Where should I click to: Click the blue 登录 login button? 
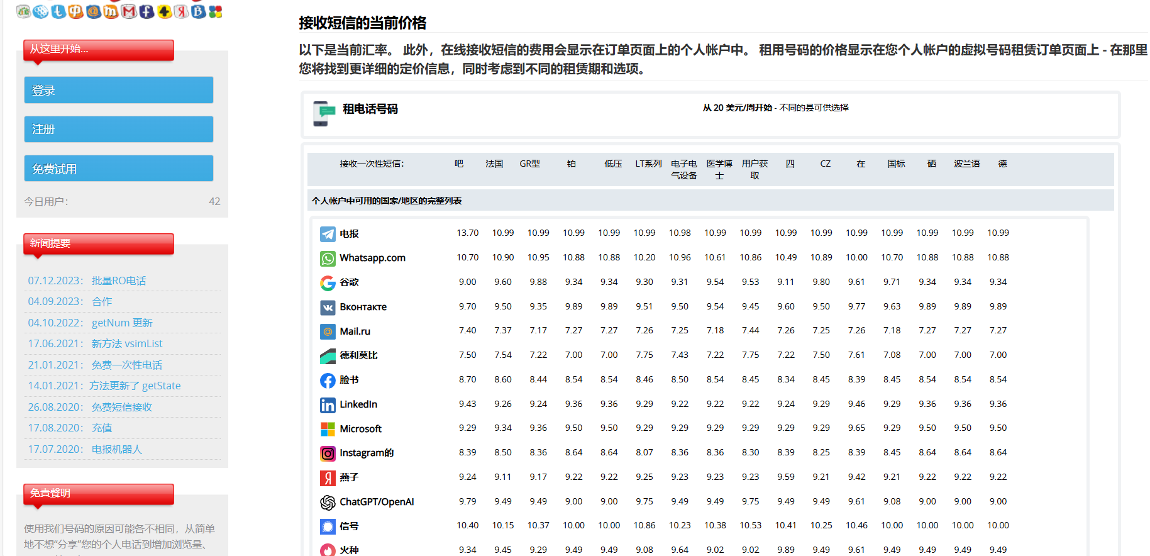coord(119,90)
